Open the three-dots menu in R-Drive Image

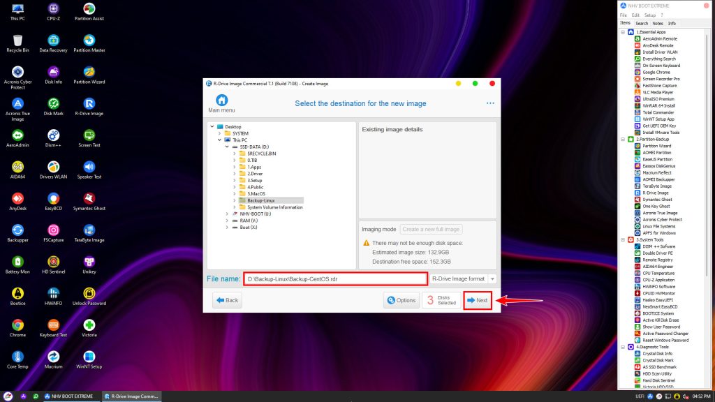click(490, 103)
